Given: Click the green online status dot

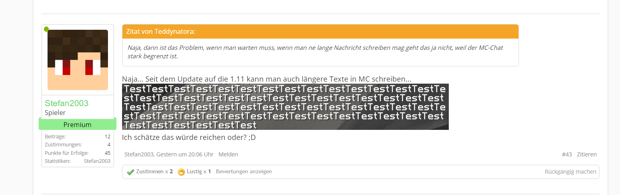Looking at the screenshot, I should 46,29.
